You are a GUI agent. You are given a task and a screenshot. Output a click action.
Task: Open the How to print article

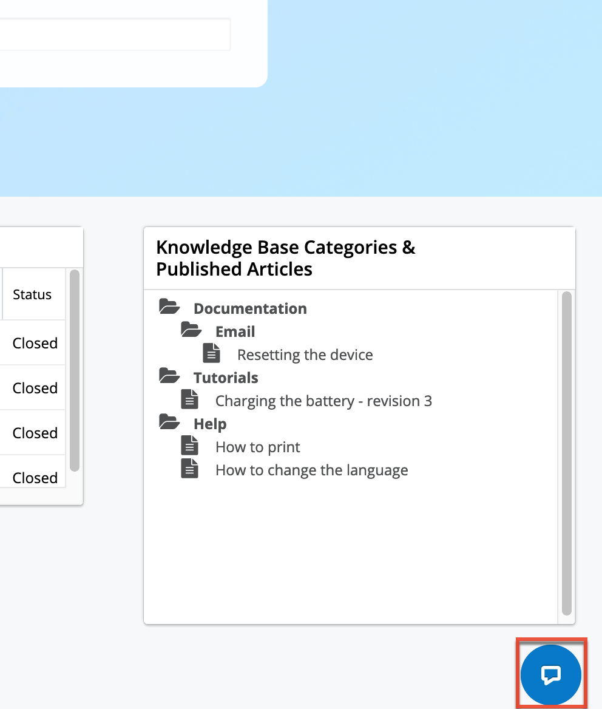(258, 447)
